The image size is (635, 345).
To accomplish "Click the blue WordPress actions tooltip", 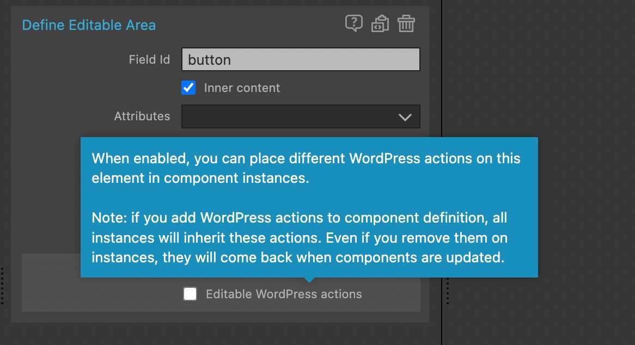I will tap(309, 207).
